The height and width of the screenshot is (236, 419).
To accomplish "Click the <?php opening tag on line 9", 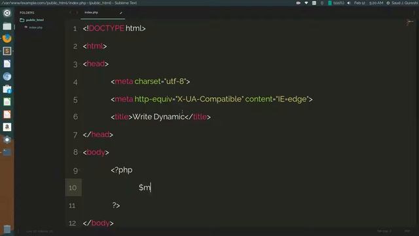I will click(122, 170).
